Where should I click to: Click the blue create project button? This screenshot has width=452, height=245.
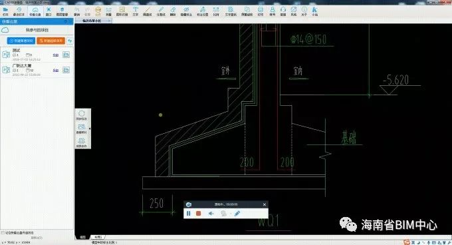tap(21, 41)
